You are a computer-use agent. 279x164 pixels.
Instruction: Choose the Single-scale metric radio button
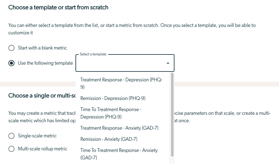coord(11,136)
